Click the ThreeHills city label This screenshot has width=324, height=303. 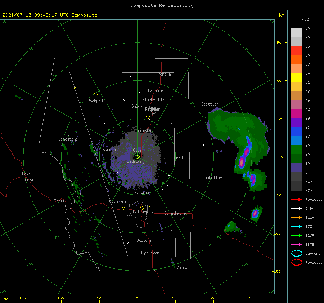[x=180, y=157]
